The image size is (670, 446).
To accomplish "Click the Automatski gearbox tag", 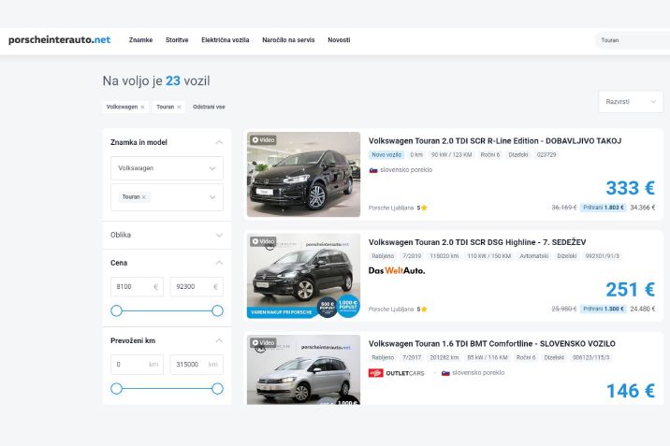I will pyautogui.click(x=533, y=256).
